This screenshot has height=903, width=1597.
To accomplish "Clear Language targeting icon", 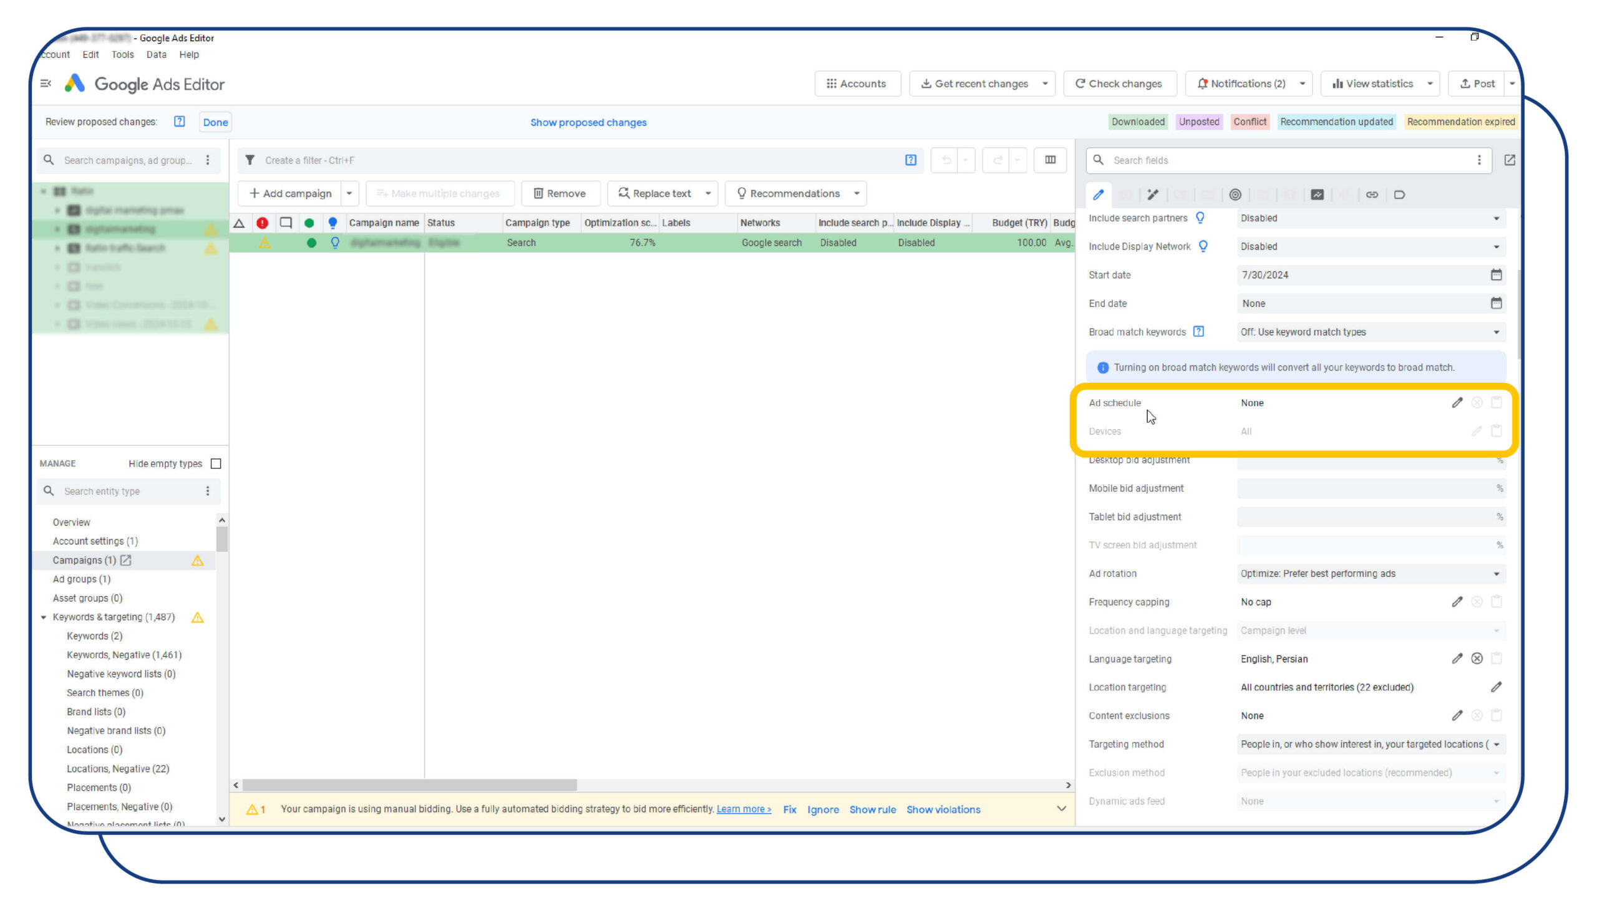I will click(x=1477, y=659).
